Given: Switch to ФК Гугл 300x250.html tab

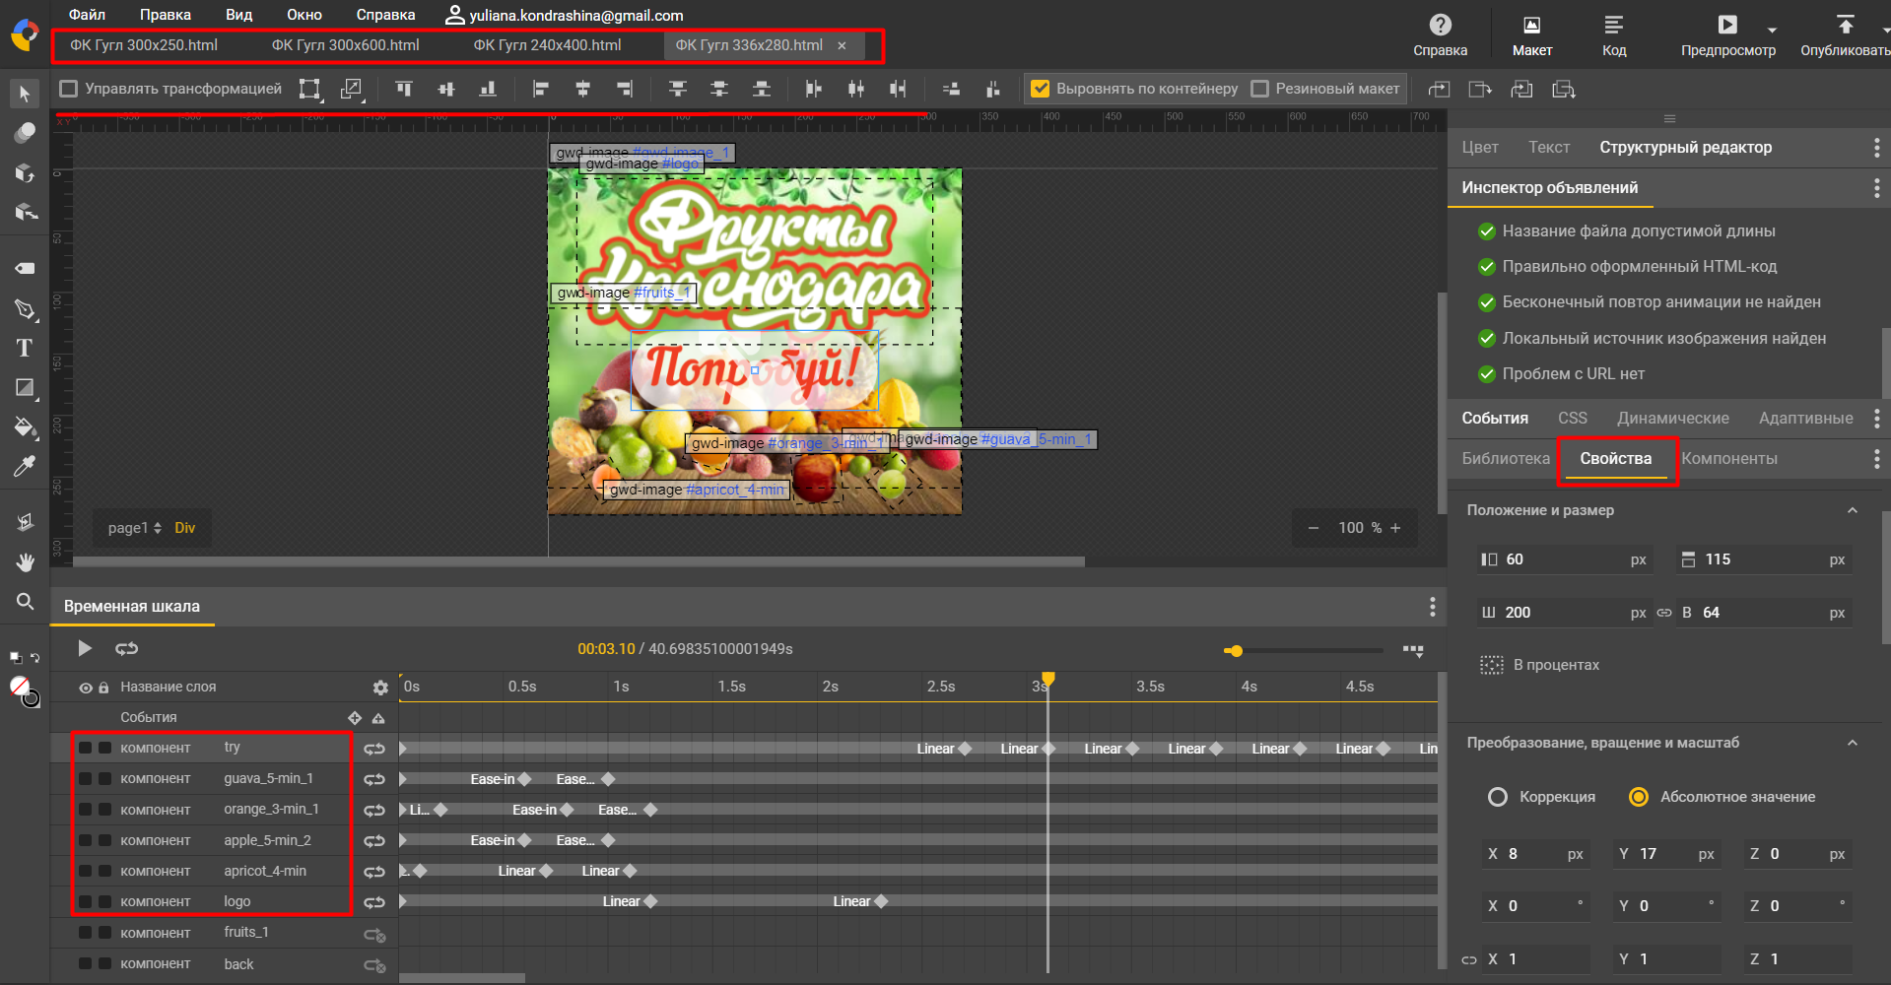Looking at the screenshot, I should coord(144,45).
